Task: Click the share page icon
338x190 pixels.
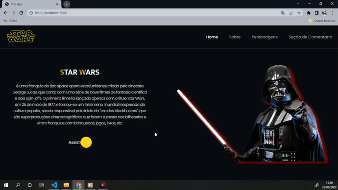Action: click(291, 13)
